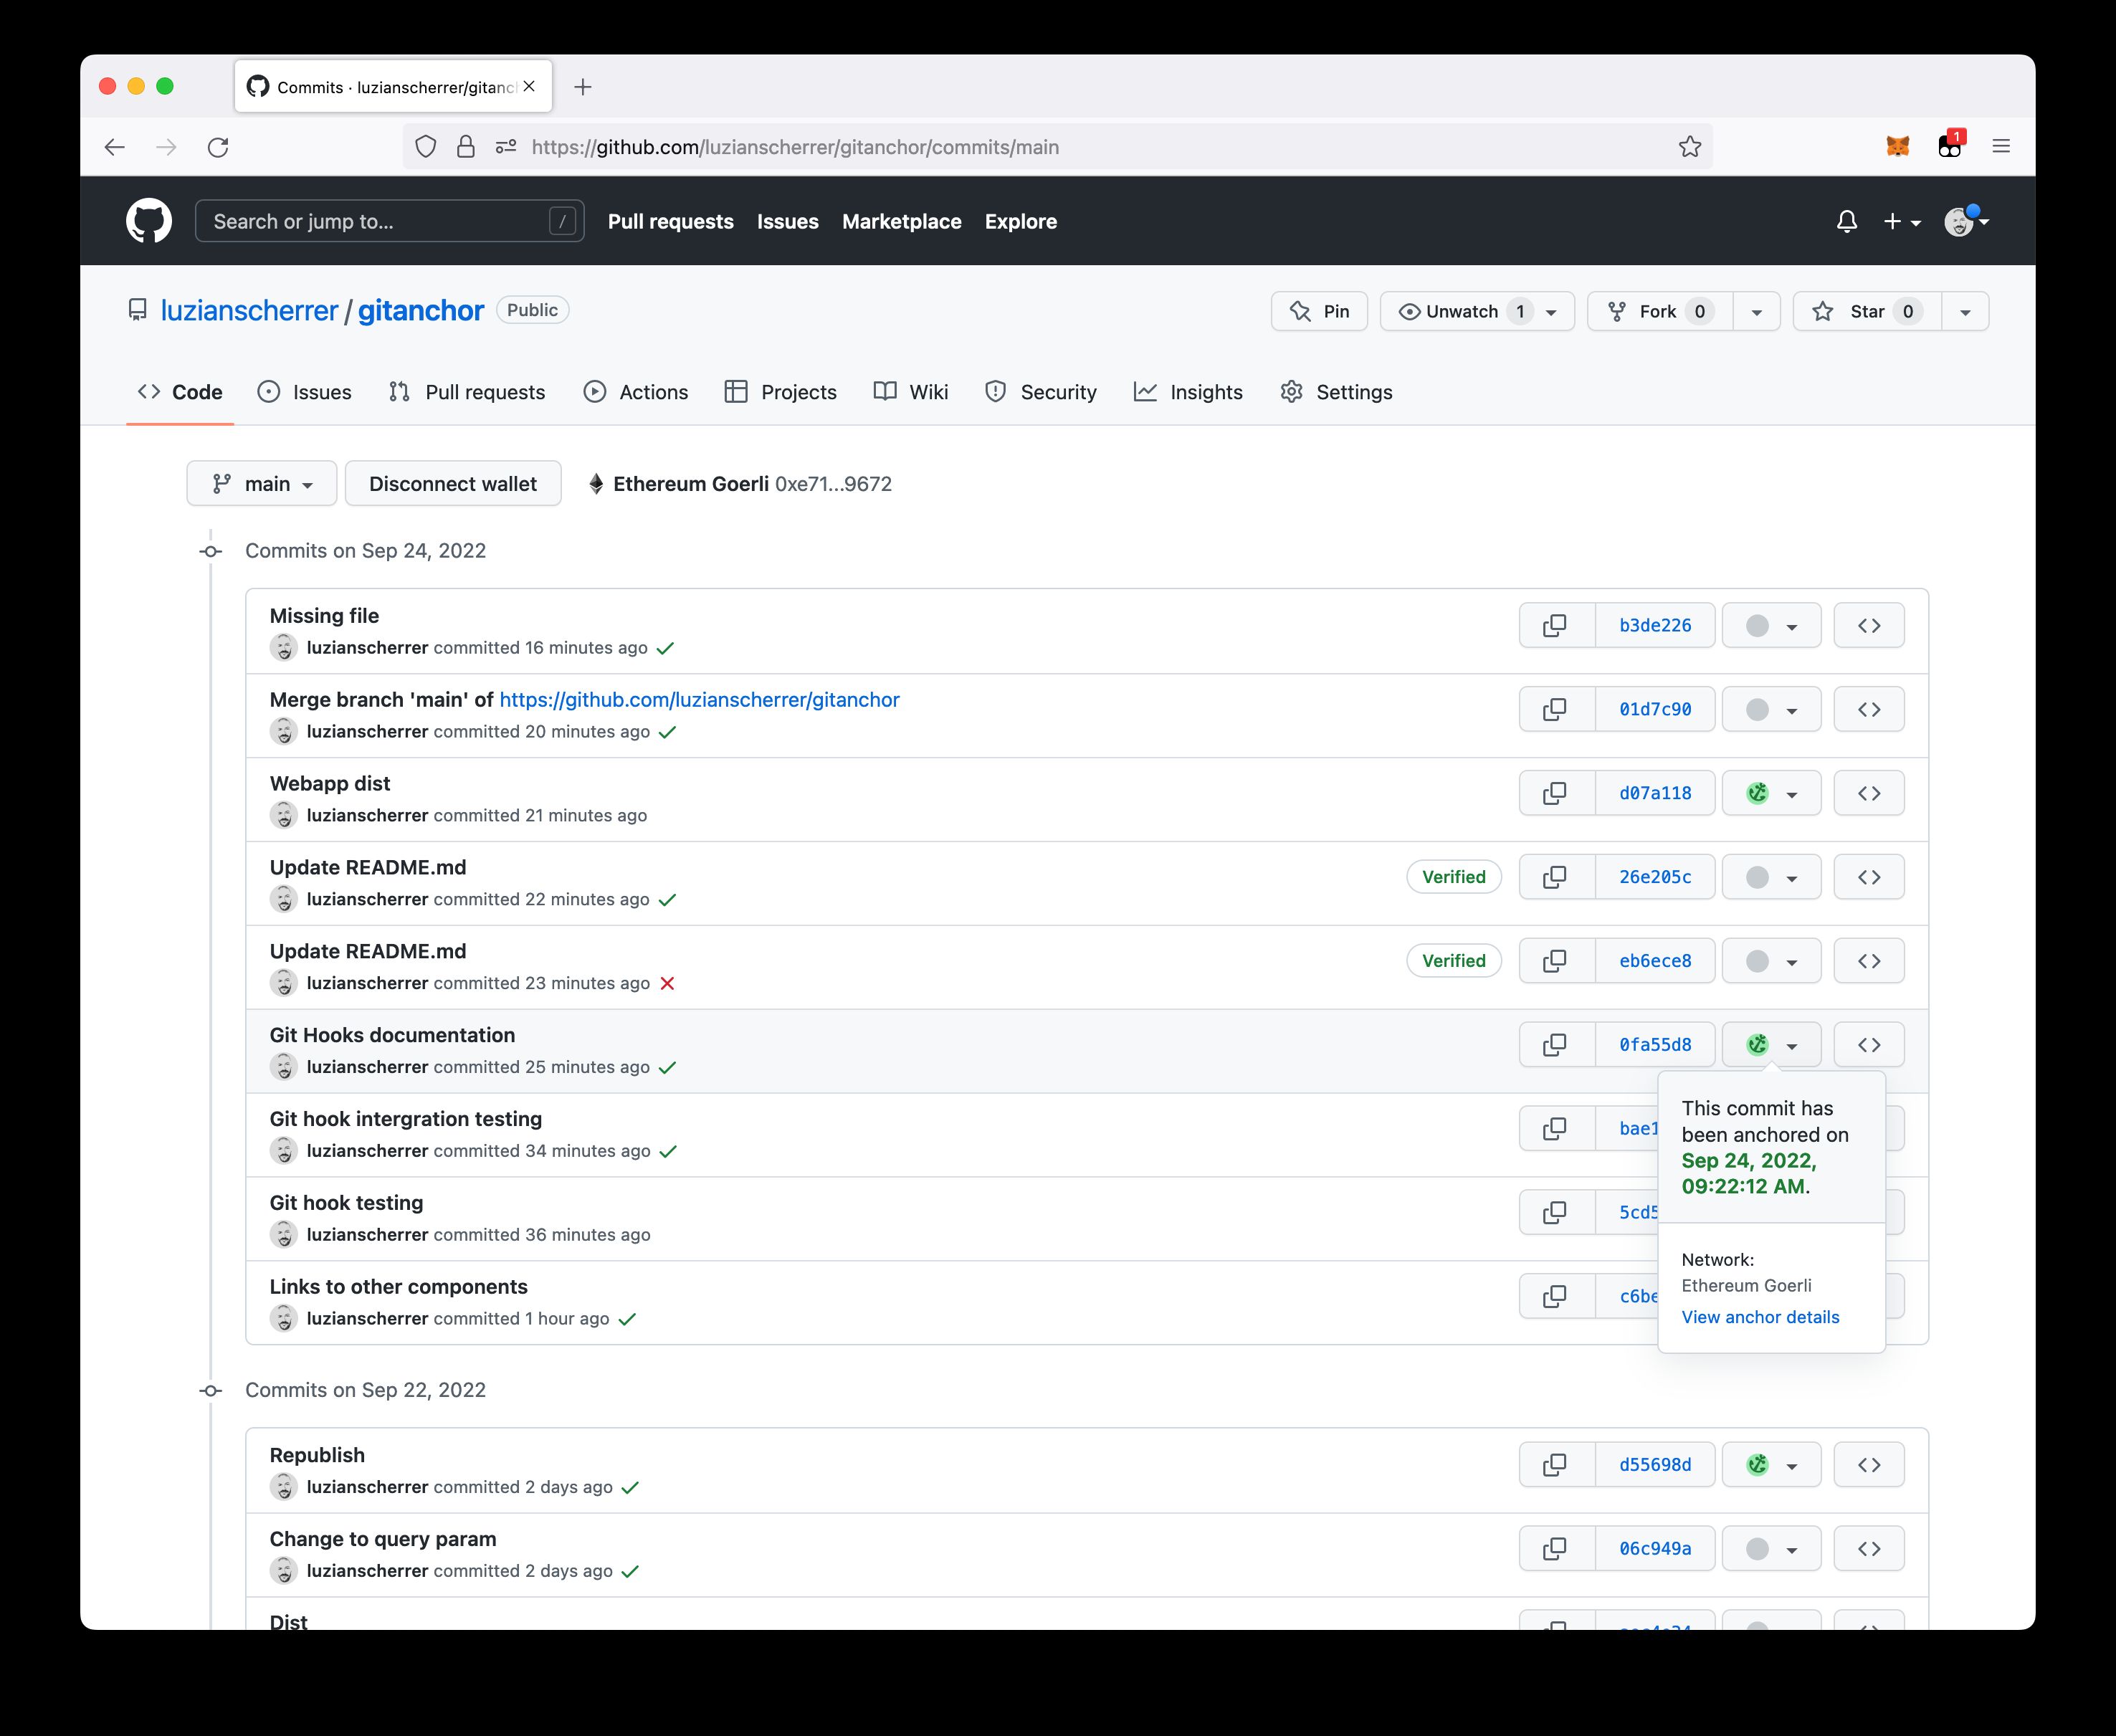Screen dimensions: 2116x1736
Task: Copy full SHA for commit b3de226
Action: (1556, 625)
